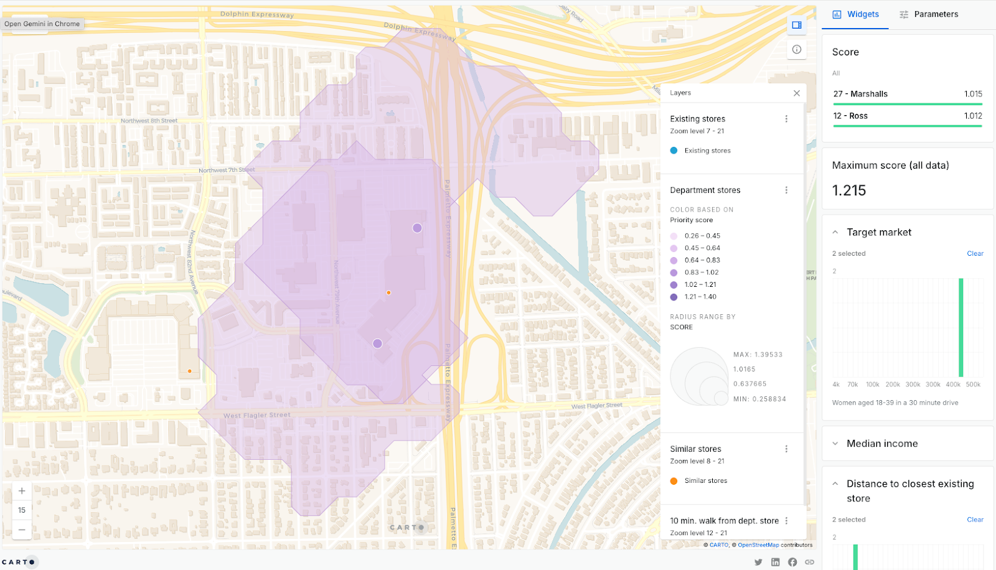Click the 0.26 – 0.45 priority score swatch
The width and height of the screenshot is (996, 570).
pyautogui.click(x=674, y=236)
